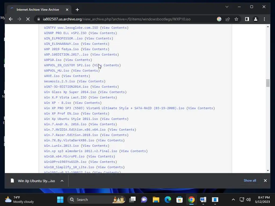Screen dimensions: 275x206
Task: Open Win XP PRO SP3 VistaVG Ultimate link
Action: tap(114, 108)
